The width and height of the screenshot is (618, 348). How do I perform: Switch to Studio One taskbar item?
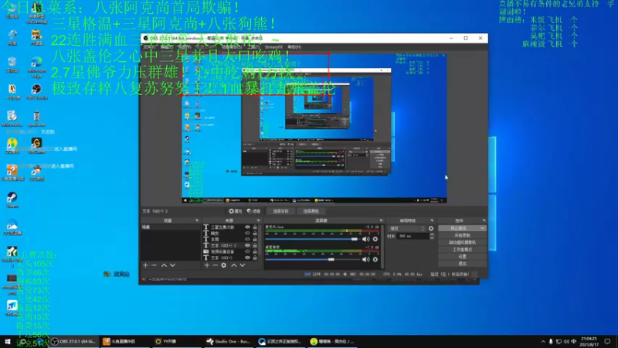(229, 342)
